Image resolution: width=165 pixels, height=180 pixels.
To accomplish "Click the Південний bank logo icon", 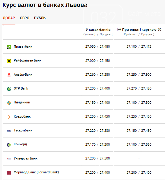I will coord(9,103).
